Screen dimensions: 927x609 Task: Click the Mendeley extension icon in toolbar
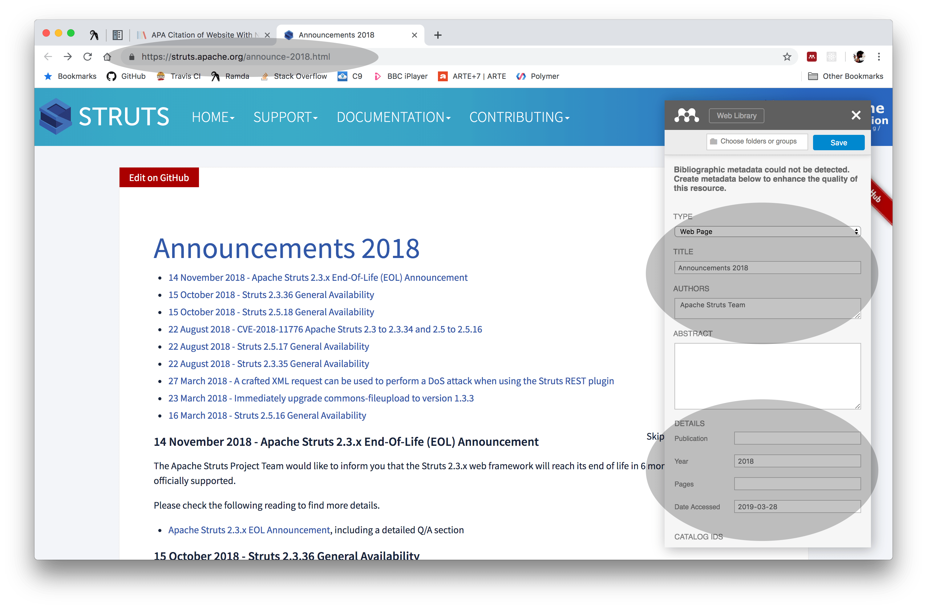coord(812,57)
